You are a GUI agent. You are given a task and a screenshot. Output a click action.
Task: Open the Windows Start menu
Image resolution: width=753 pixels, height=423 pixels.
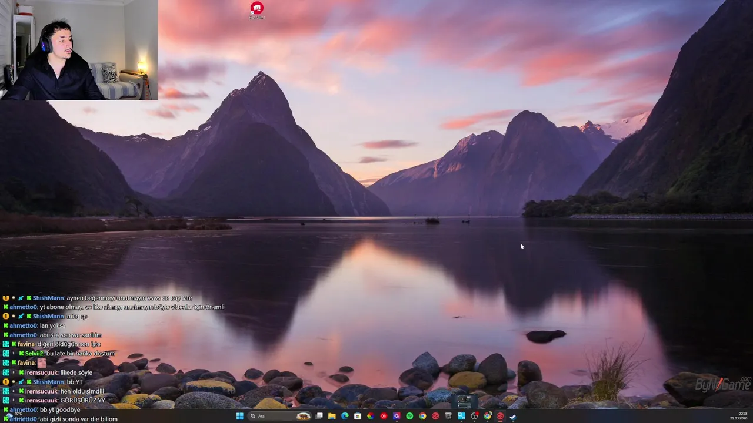239,416
